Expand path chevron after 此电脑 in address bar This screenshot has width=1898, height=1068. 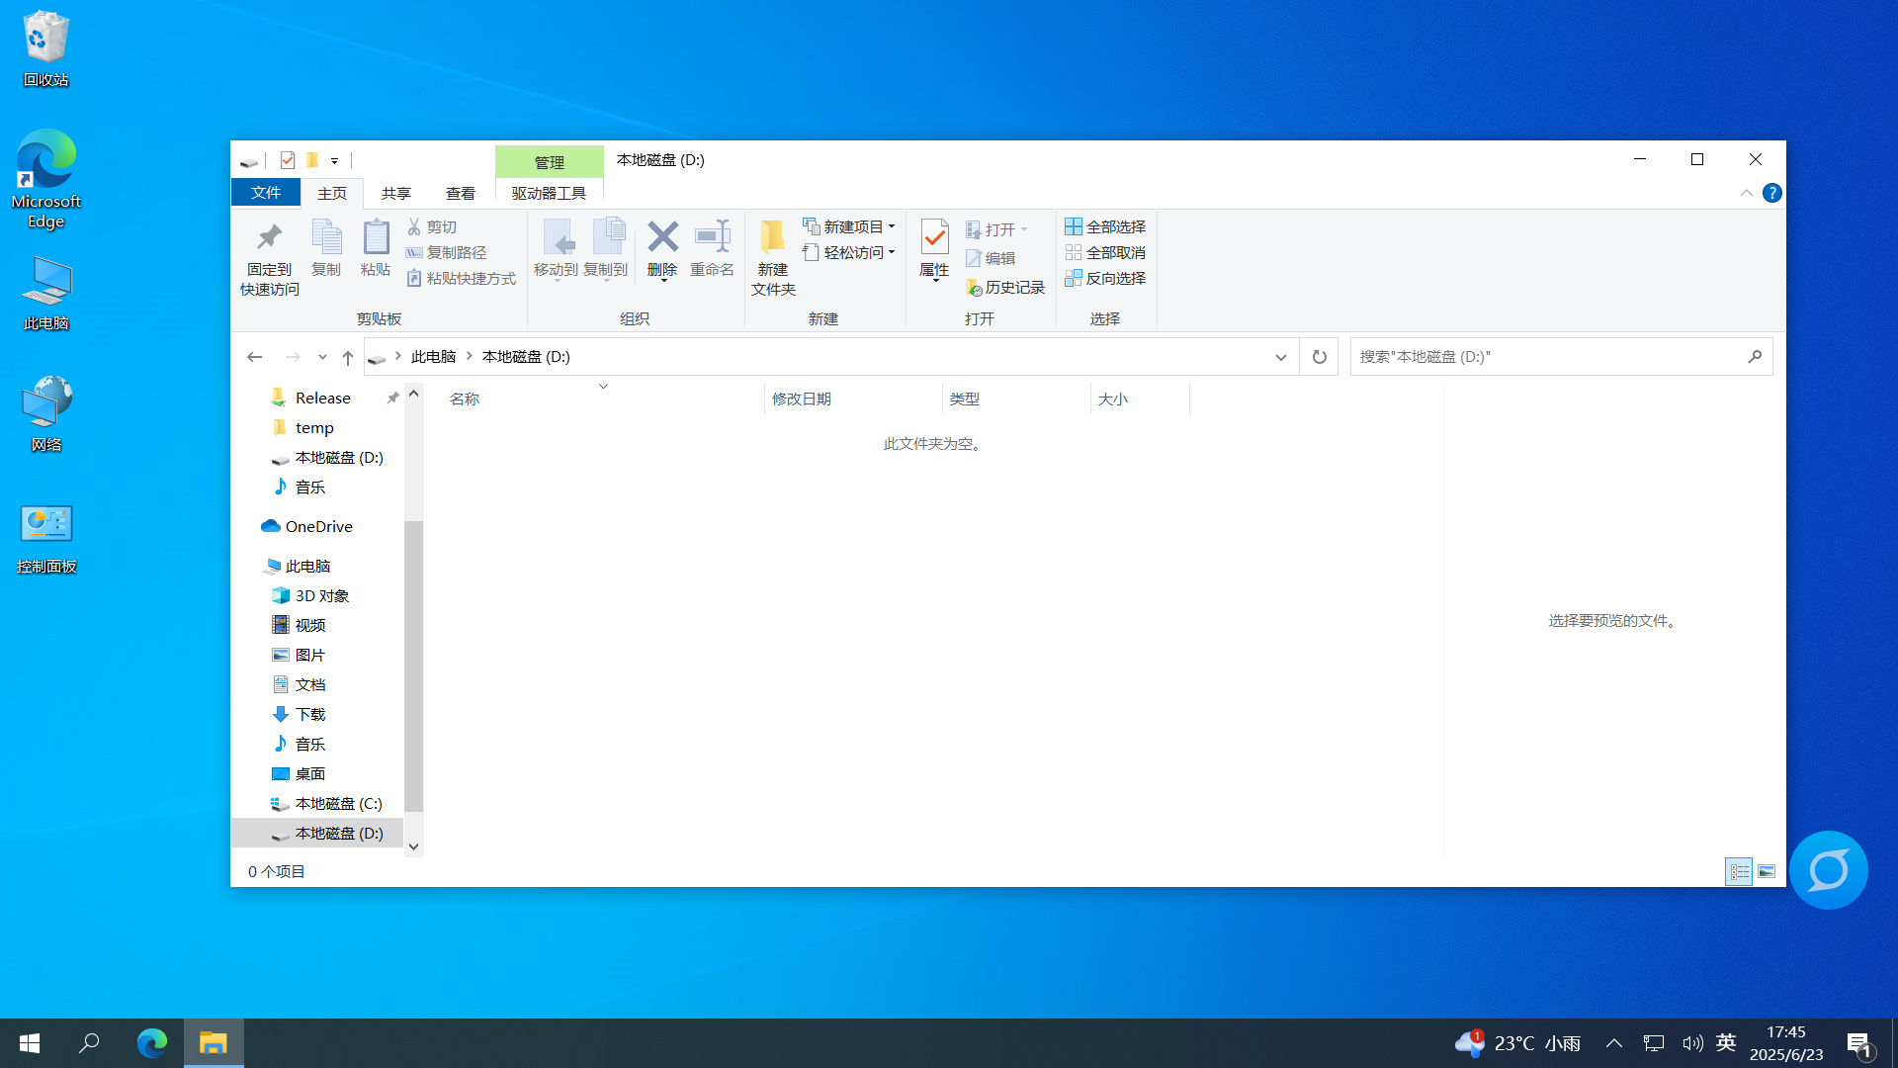(x=470, y=357)
